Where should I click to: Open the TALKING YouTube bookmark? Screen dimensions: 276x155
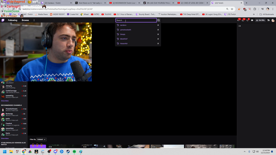click(x=107, y=14)
